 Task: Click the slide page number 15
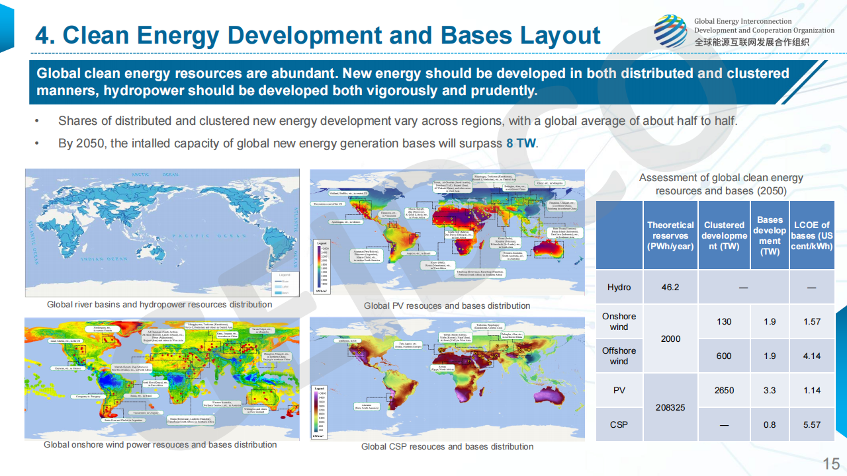(830, 463)
